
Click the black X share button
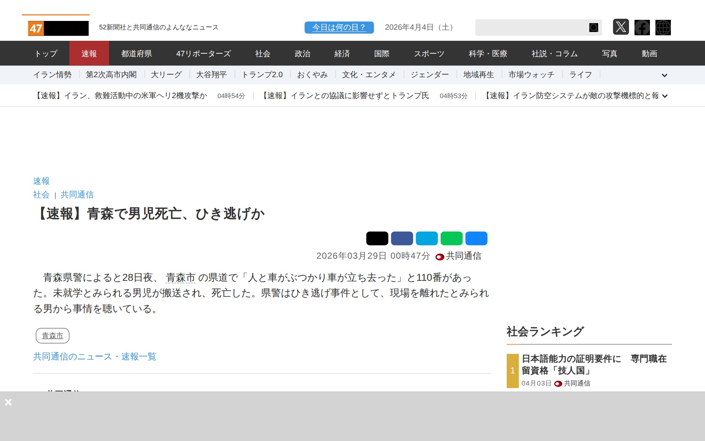click(377, 239)
